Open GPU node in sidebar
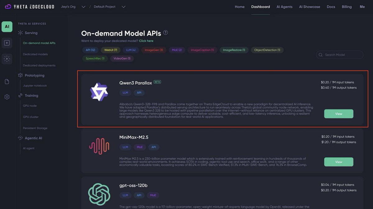This screenshot has height=209, width=373. coord(30,106)
